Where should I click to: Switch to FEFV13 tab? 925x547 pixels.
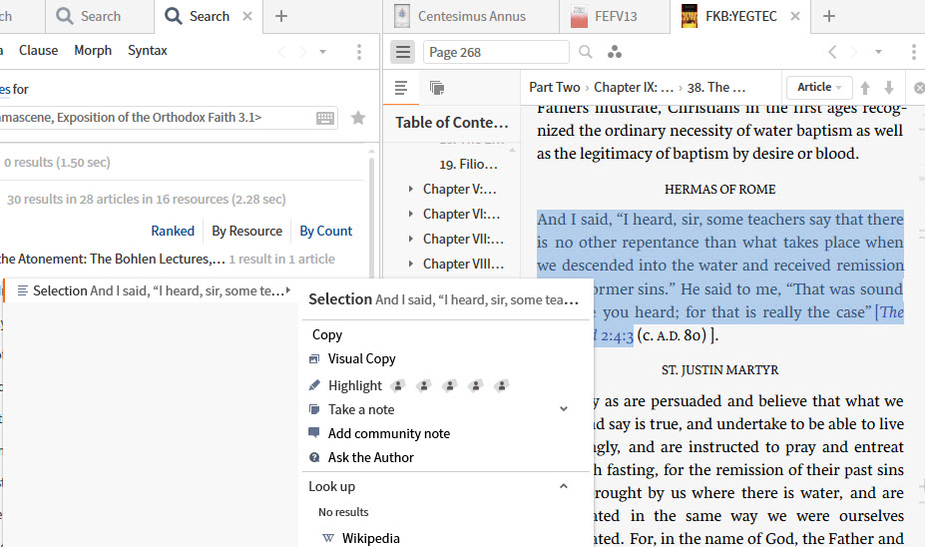point(615,16)
